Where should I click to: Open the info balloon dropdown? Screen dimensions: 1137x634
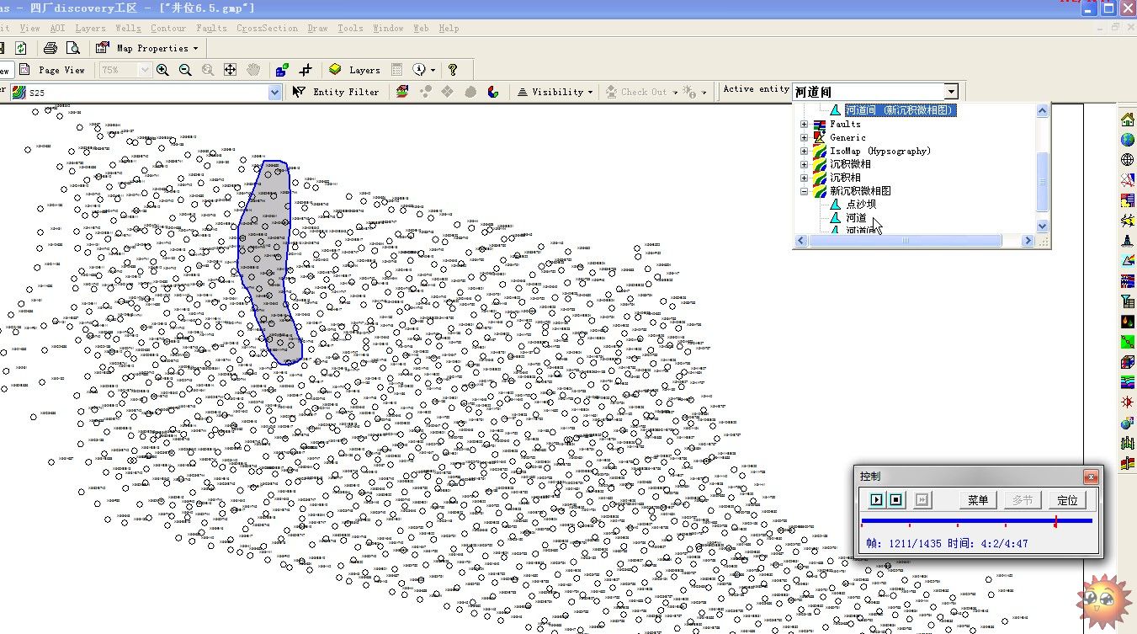(x=424, y=70)
